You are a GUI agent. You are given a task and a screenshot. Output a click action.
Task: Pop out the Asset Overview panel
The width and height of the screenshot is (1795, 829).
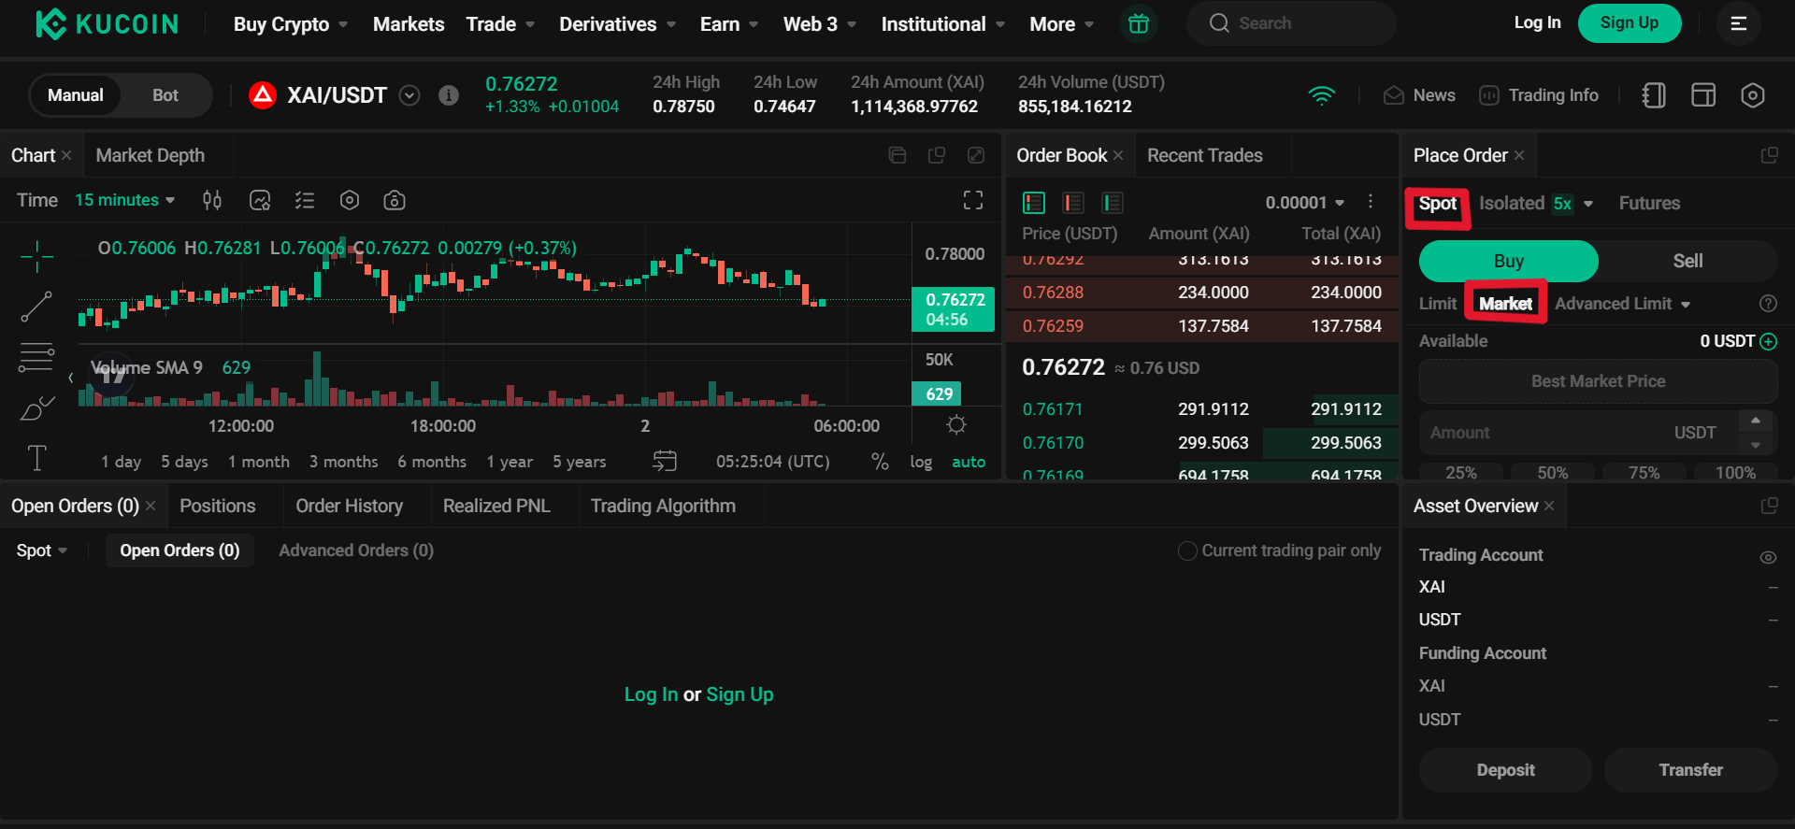[1770, 506]
